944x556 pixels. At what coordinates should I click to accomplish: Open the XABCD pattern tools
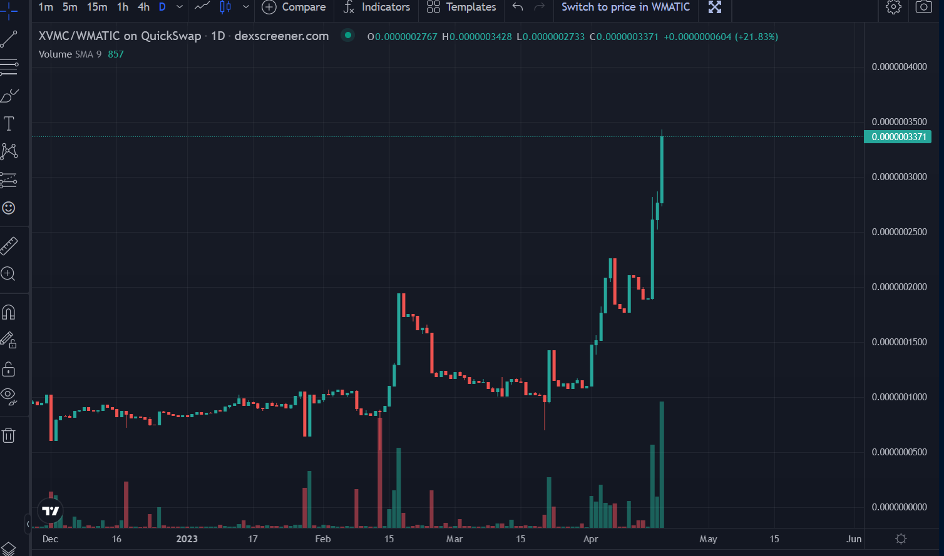[x=9, y=151]
